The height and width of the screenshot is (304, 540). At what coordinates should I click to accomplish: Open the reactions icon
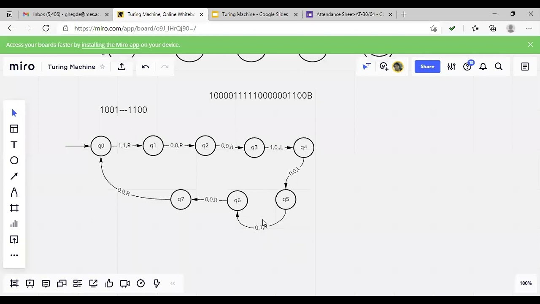384,66
